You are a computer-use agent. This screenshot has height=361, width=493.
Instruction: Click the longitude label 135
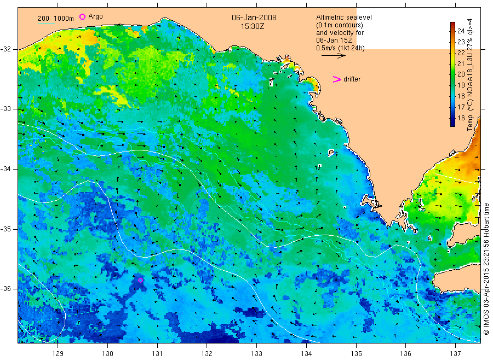pos(356,354)
